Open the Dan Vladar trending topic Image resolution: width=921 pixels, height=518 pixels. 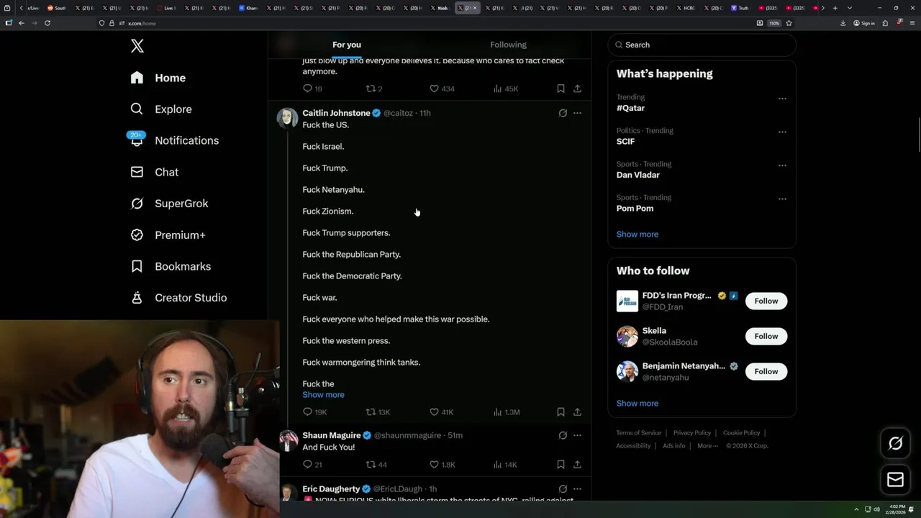pos(638,175)
